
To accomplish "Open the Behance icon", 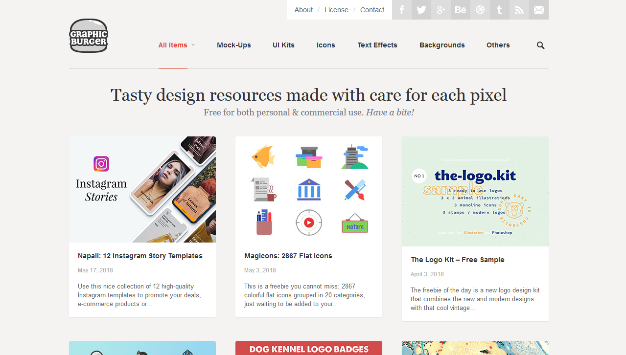I will coord(461,10).
